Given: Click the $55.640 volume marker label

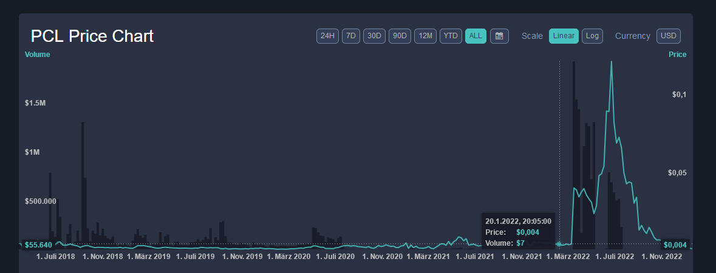Looking at the screenshot, I should [x=38, y=245].
